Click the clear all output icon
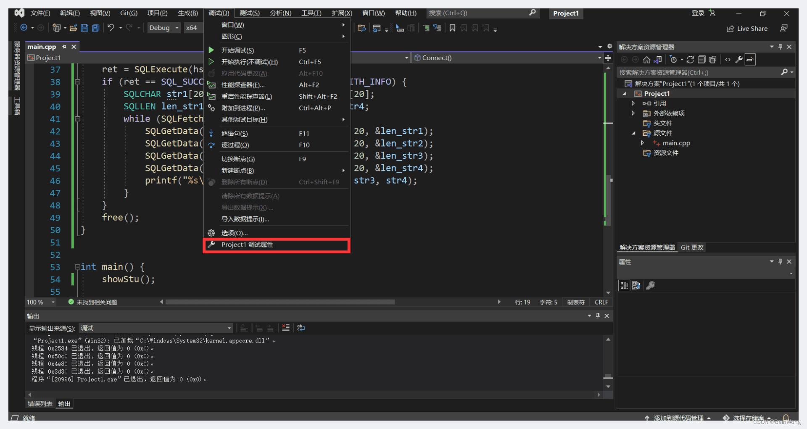Image resolution: width=807 pixels, height=429 pixels. click(286, 328)
